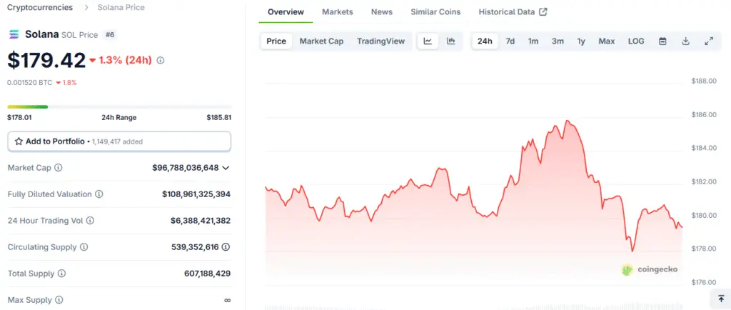Click info icon beside Fully Diluted Valuation

(x=99, y=194)
